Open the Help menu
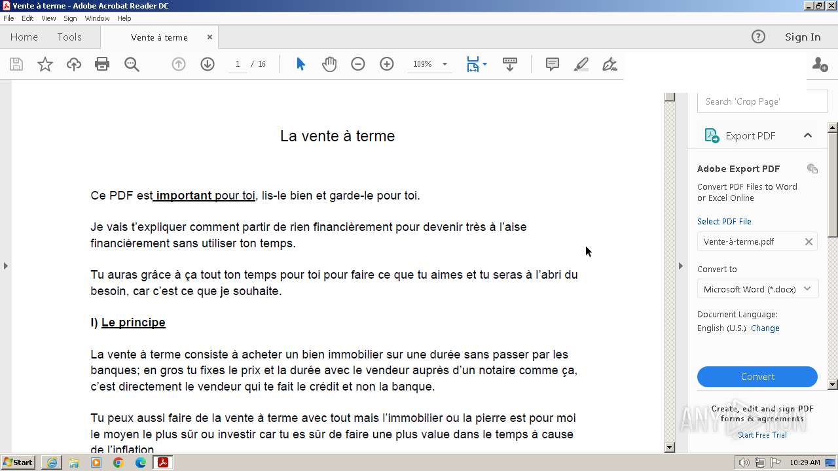838x471 pixels. point(124,18)
